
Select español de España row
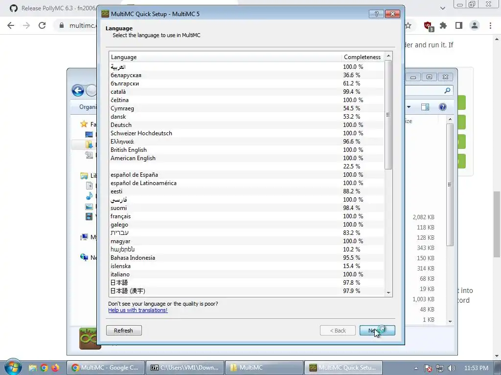(247, 175)
